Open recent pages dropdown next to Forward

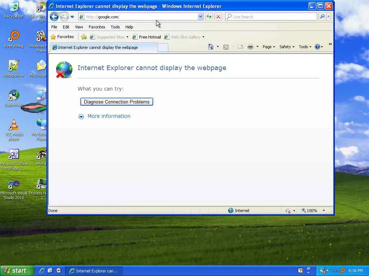72,17
